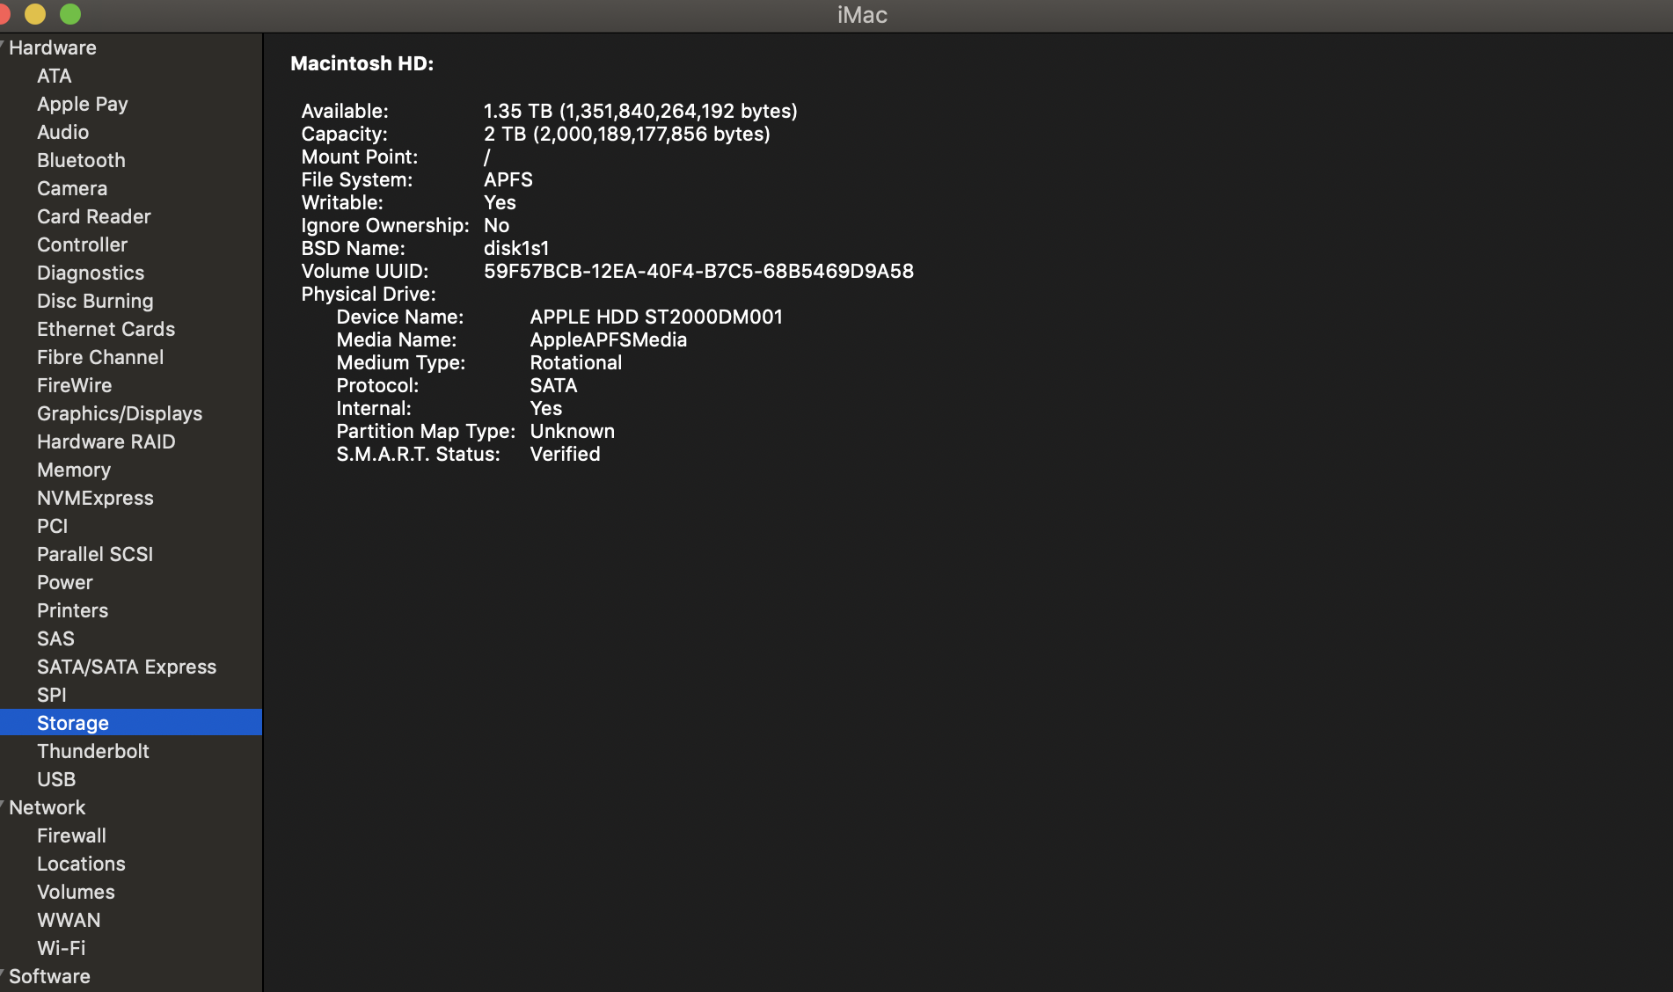Click the Volume UUID value 59F57BCB-12EA
The image size is (1673, 992).
(x=698, y=271)
